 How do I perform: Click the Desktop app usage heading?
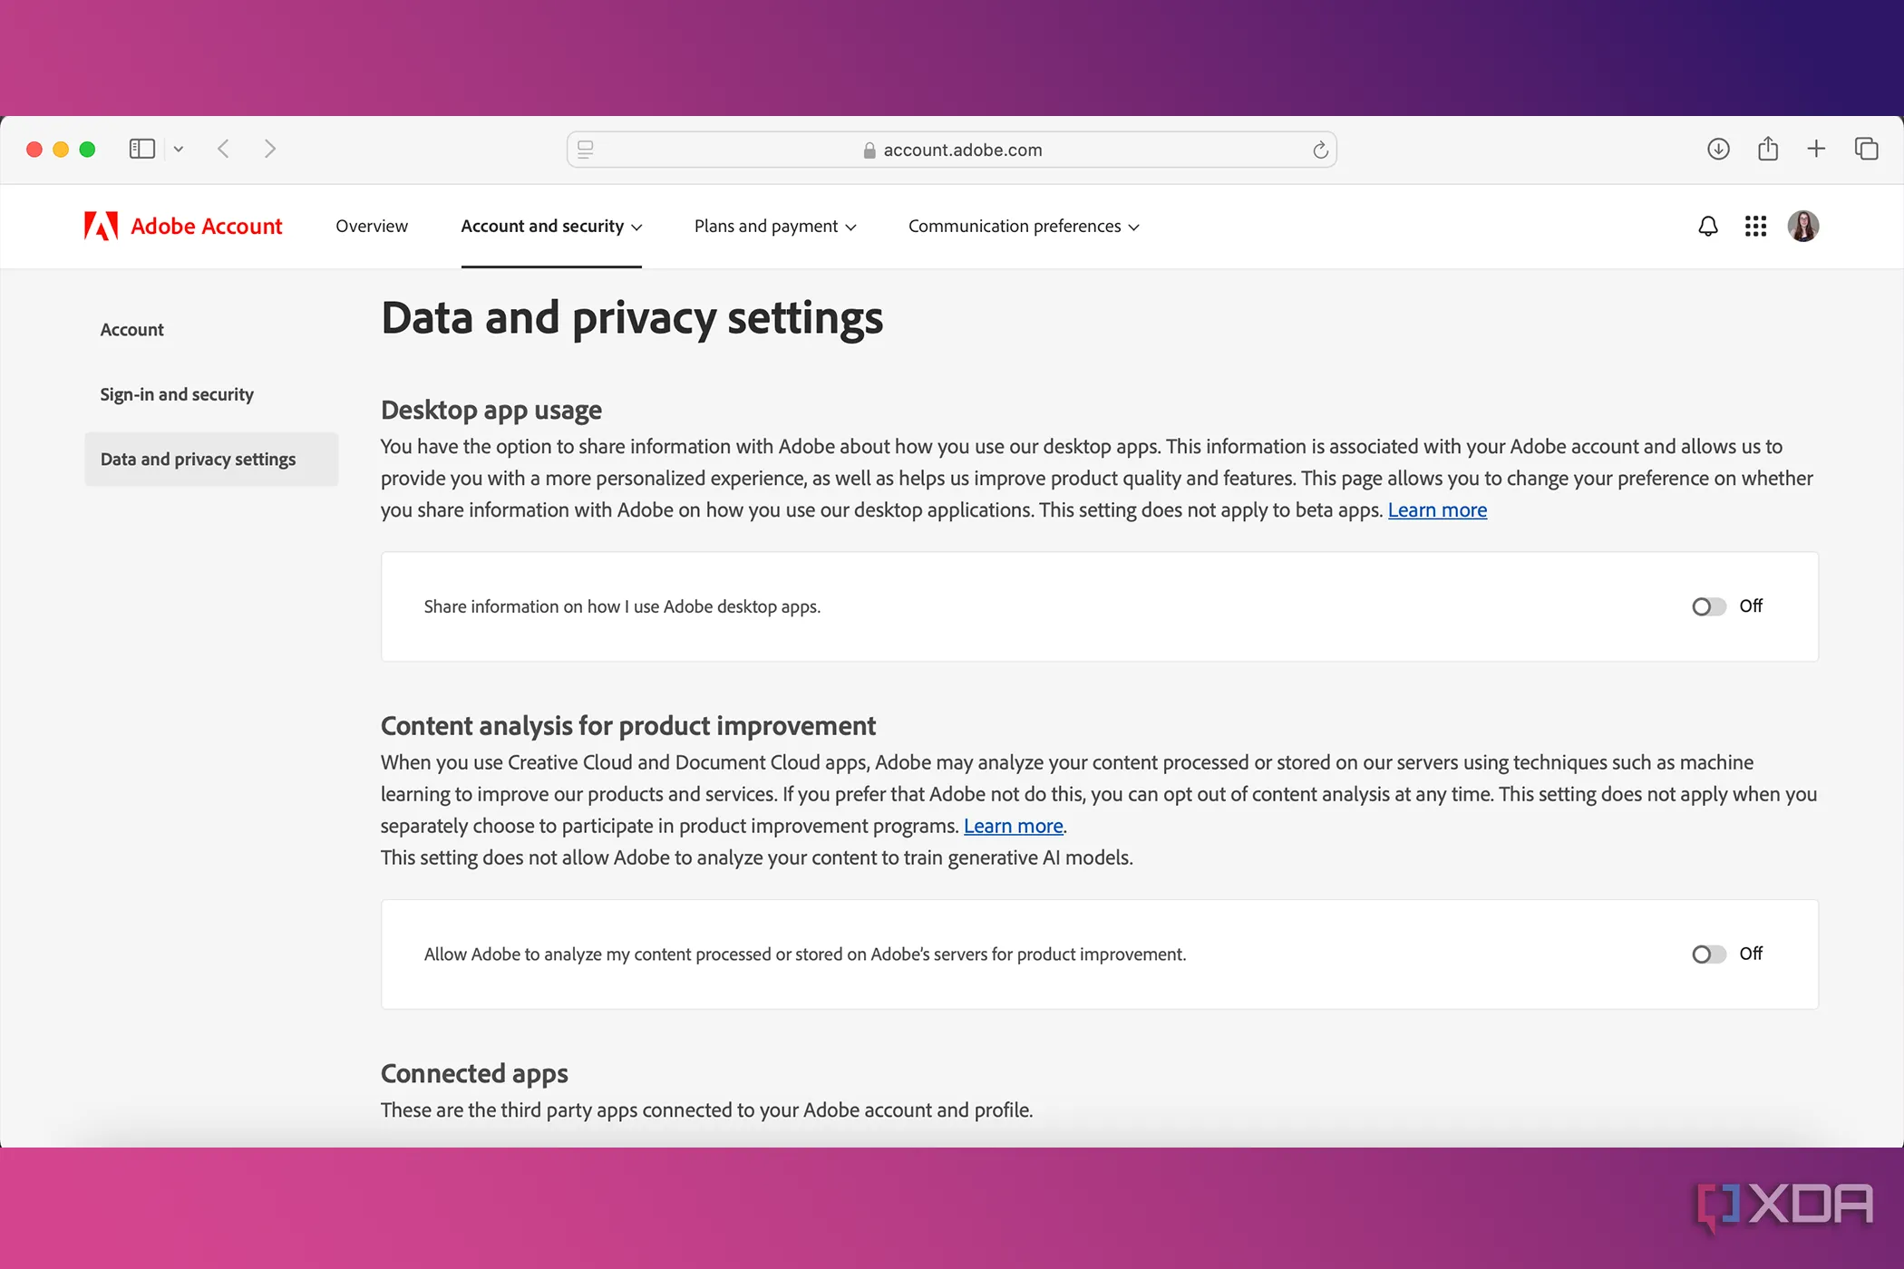click(x=491, y=410)
